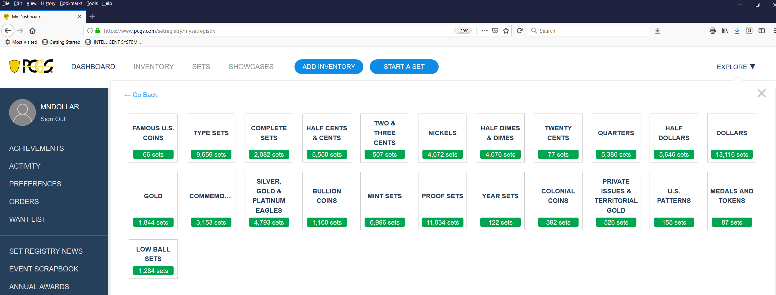Viewport: 776px width, 295px height.
Task: Open the MEDALS AND TOKENS card
Action: 732,201
